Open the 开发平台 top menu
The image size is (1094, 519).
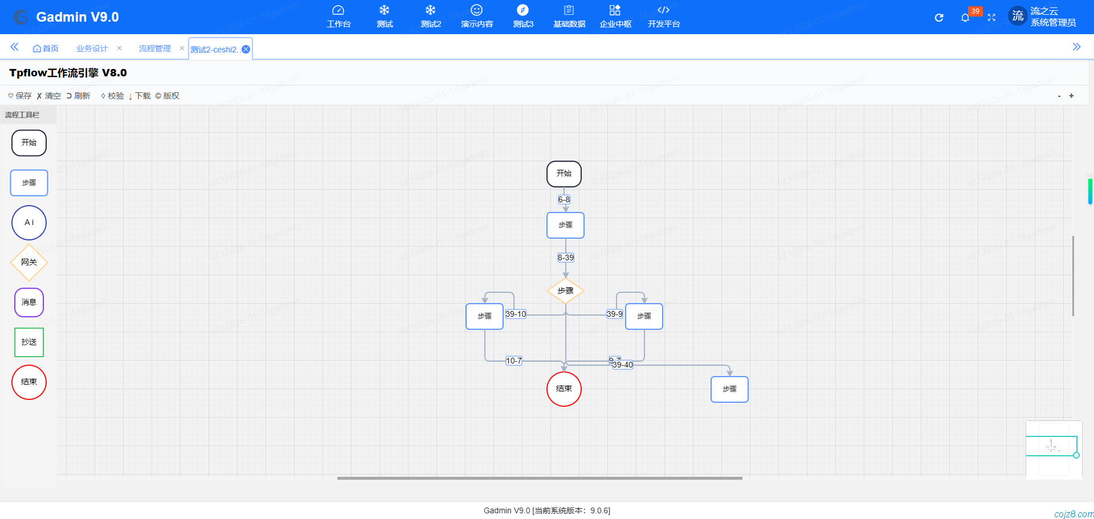pyautogui.click(x=663, y=17)
